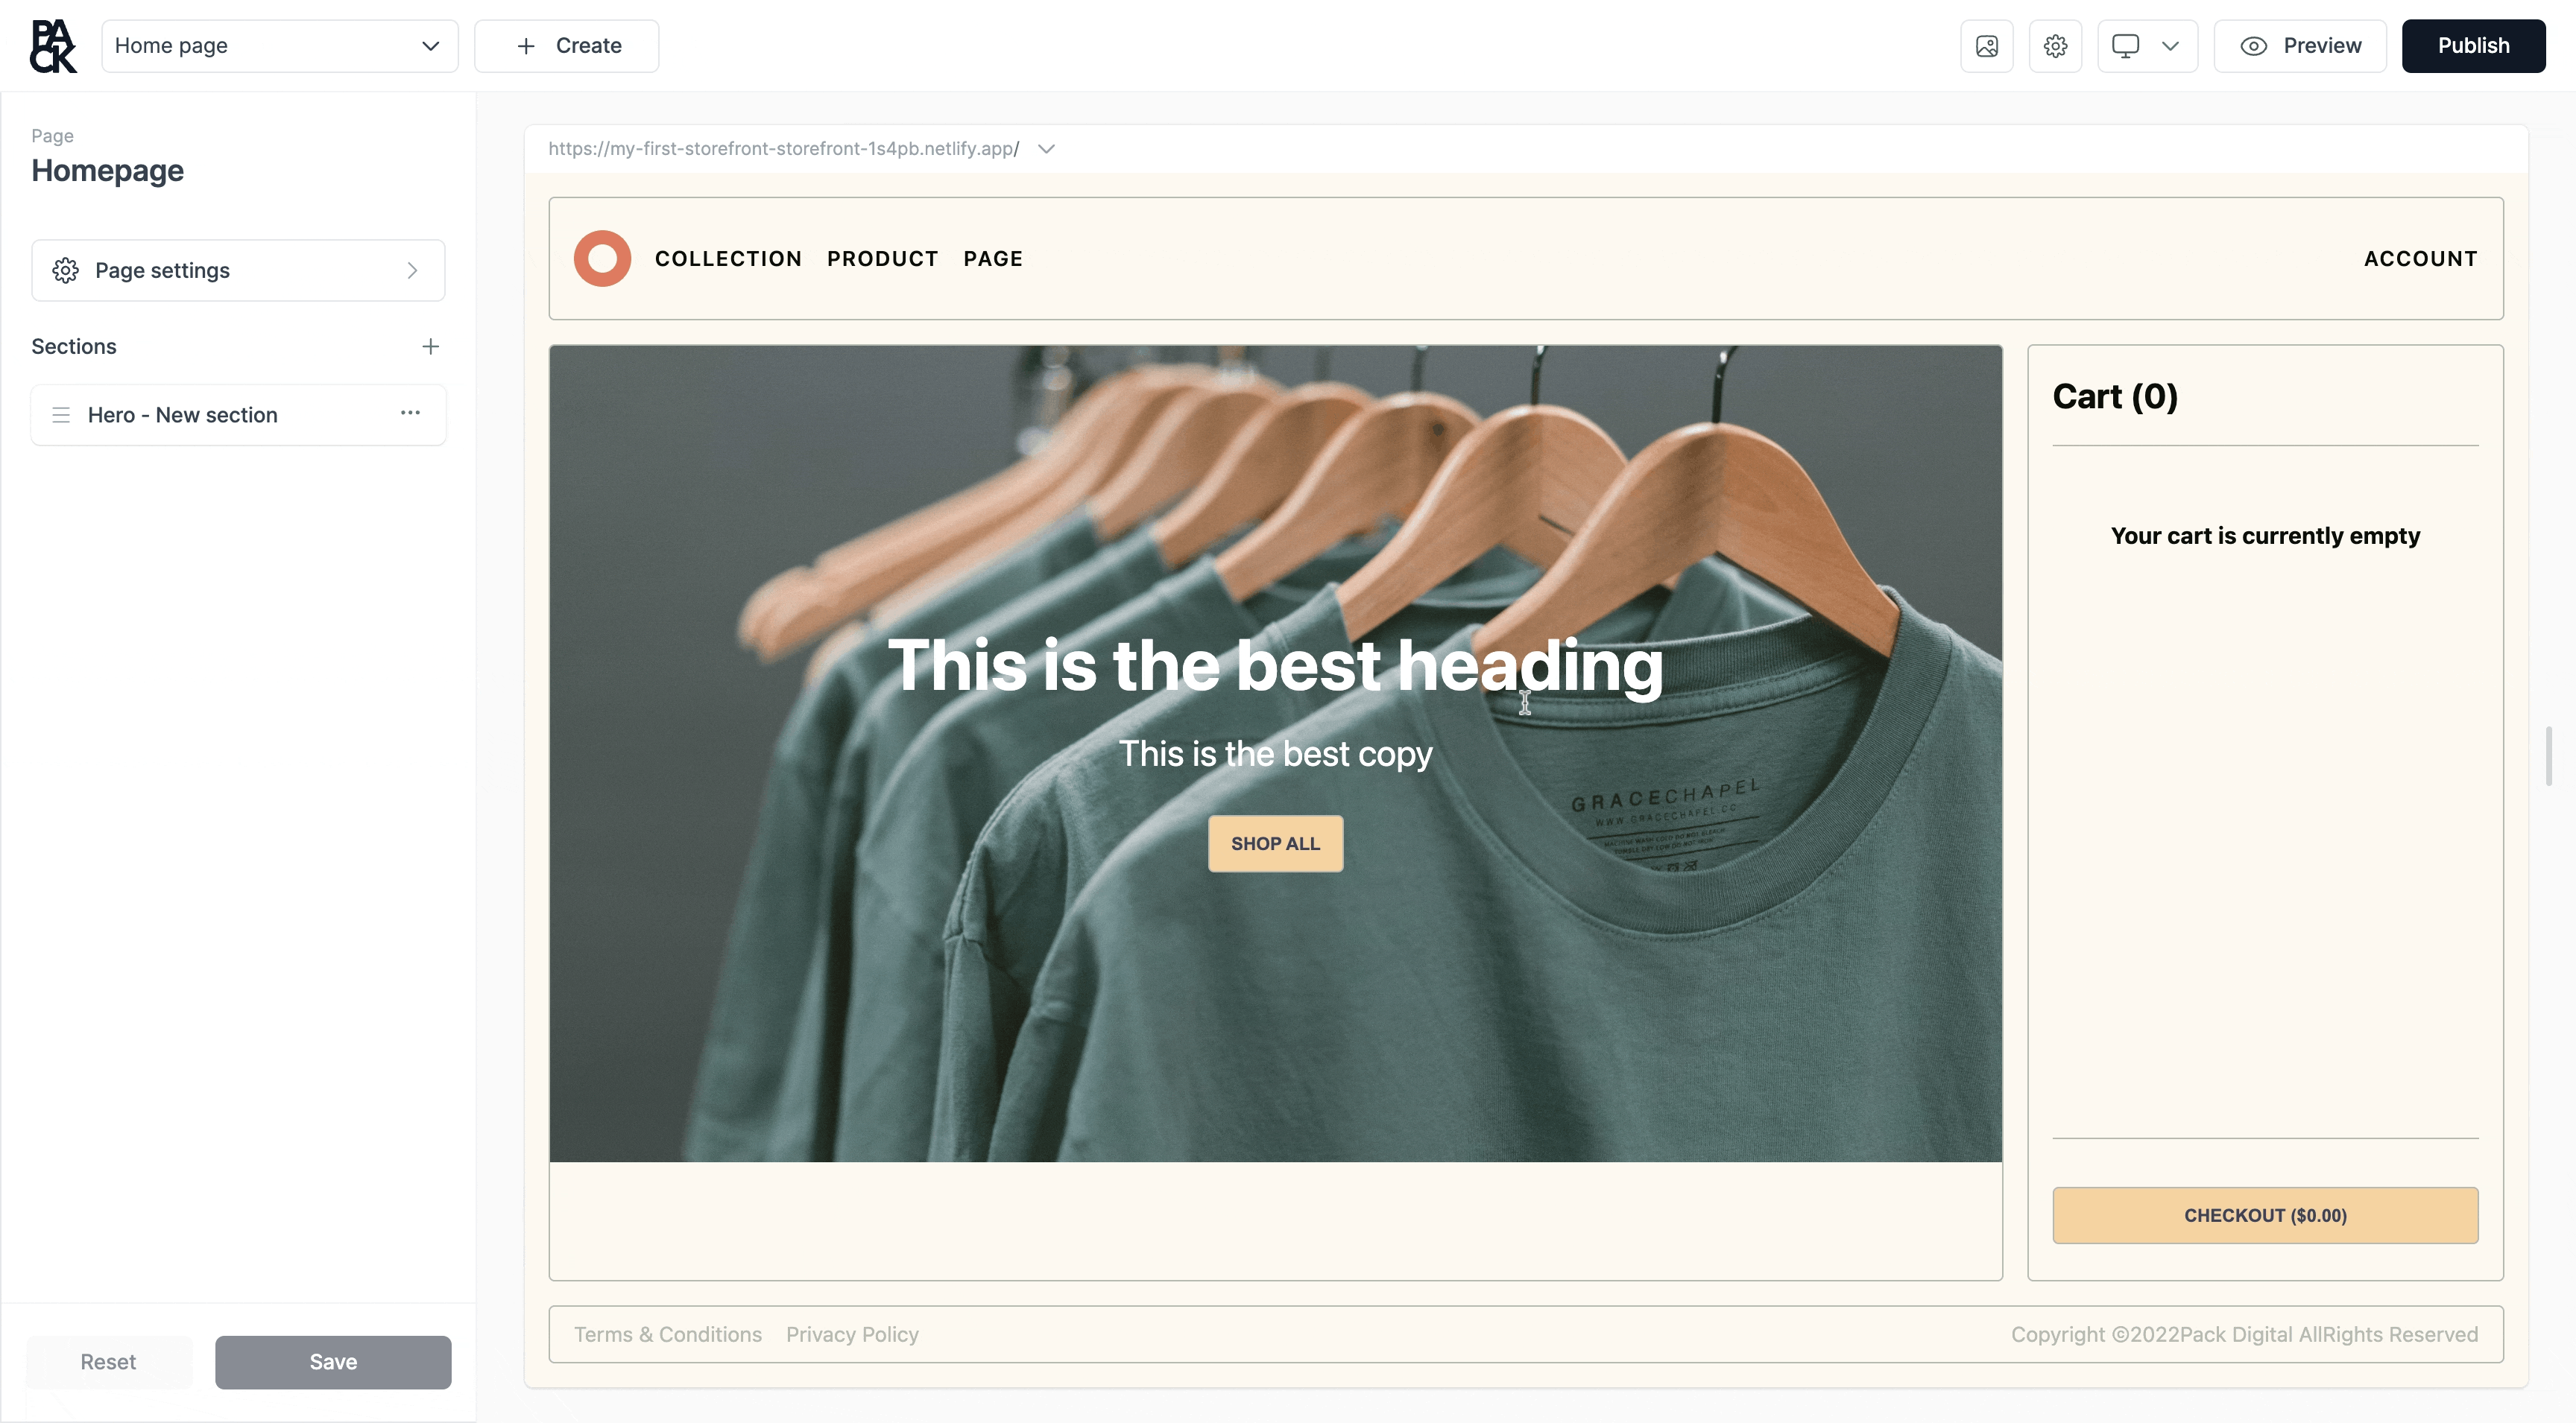This screenshot has height=1423, width=2576.
Task: Expand the viewport size chevron dropdown
Action: [2170, 46]
